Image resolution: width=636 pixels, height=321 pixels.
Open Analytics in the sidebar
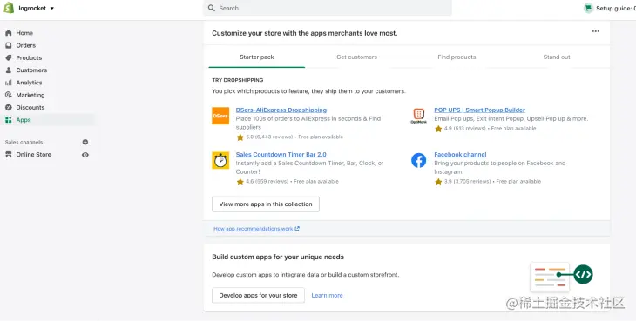pyautogui.click(x=30, y=83)
